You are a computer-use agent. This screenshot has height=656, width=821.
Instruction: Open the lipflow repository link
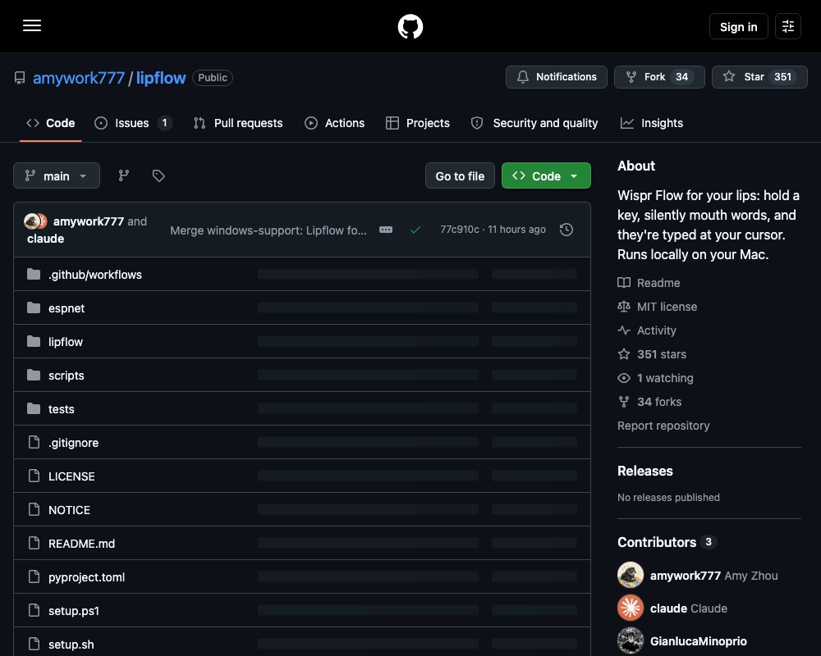click(x=161, y=77)
